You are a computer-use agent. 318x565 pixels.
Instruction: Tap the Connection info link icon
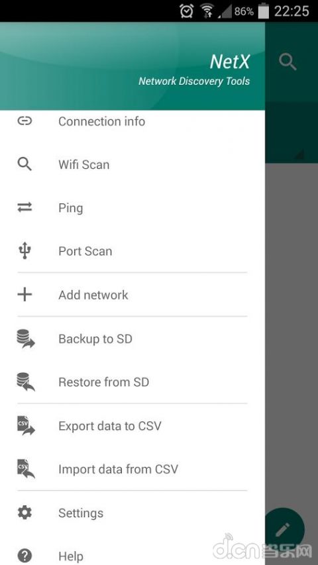point(25,121)
